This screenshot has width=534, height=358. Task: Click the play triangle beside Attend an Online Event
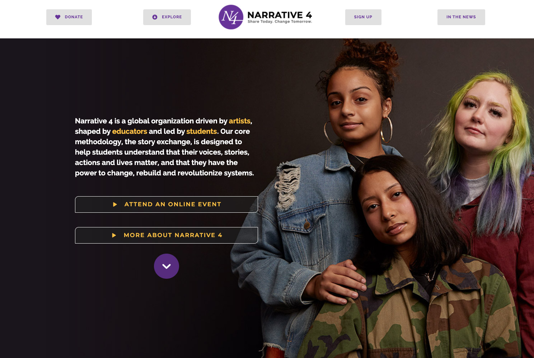click(115, 204)
